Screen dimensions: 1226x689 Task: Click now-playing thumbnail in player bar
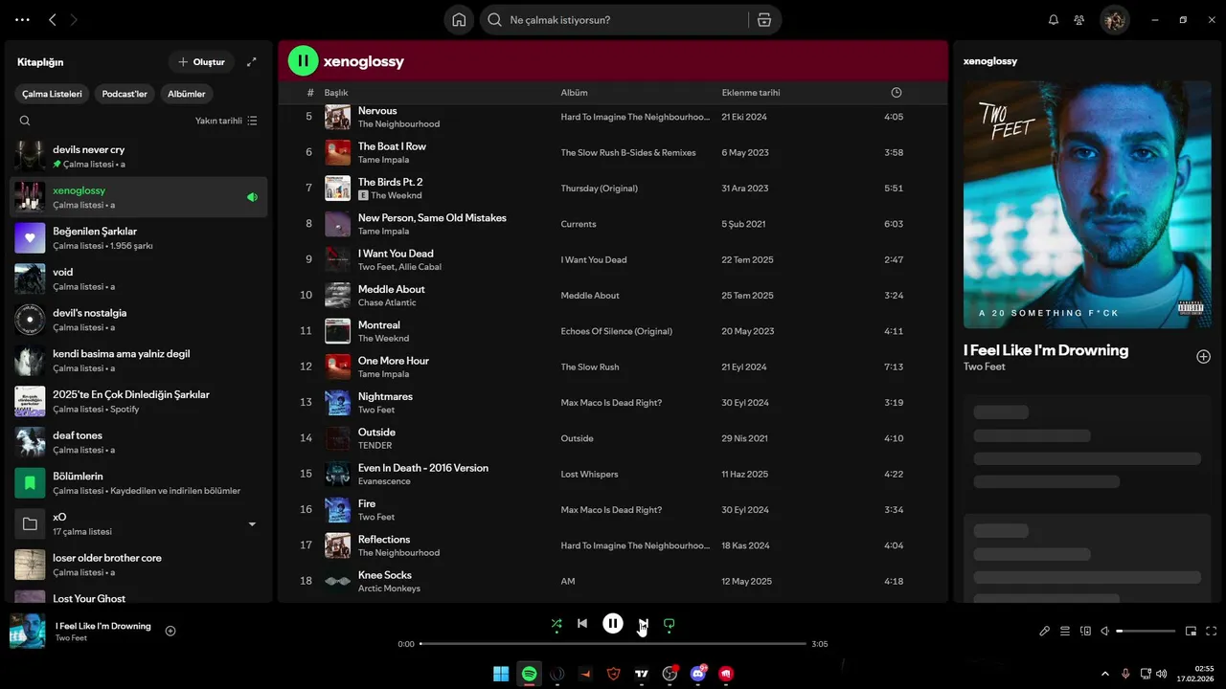pos(28,632)
